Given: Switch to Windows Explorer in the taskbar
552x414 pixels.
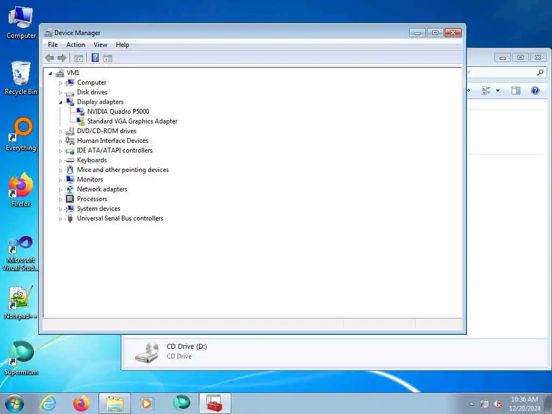Looking at the screenshot, I should 115,403.
